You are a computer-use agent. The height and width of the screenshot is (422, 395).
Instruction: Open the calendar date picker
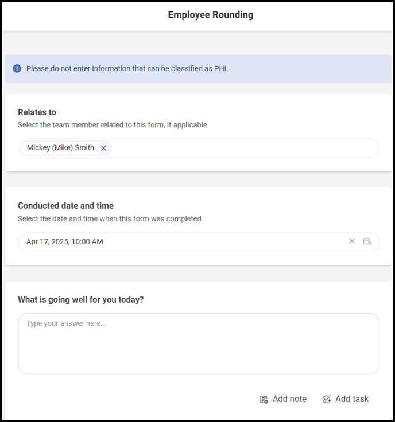[367, 241]
